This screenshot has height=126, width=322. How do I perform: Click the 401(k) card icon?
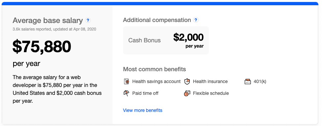(248, 81)
